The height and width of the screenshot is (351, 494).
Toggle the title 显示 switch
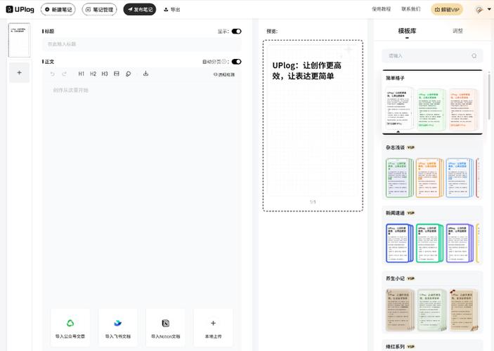point(236,31)
